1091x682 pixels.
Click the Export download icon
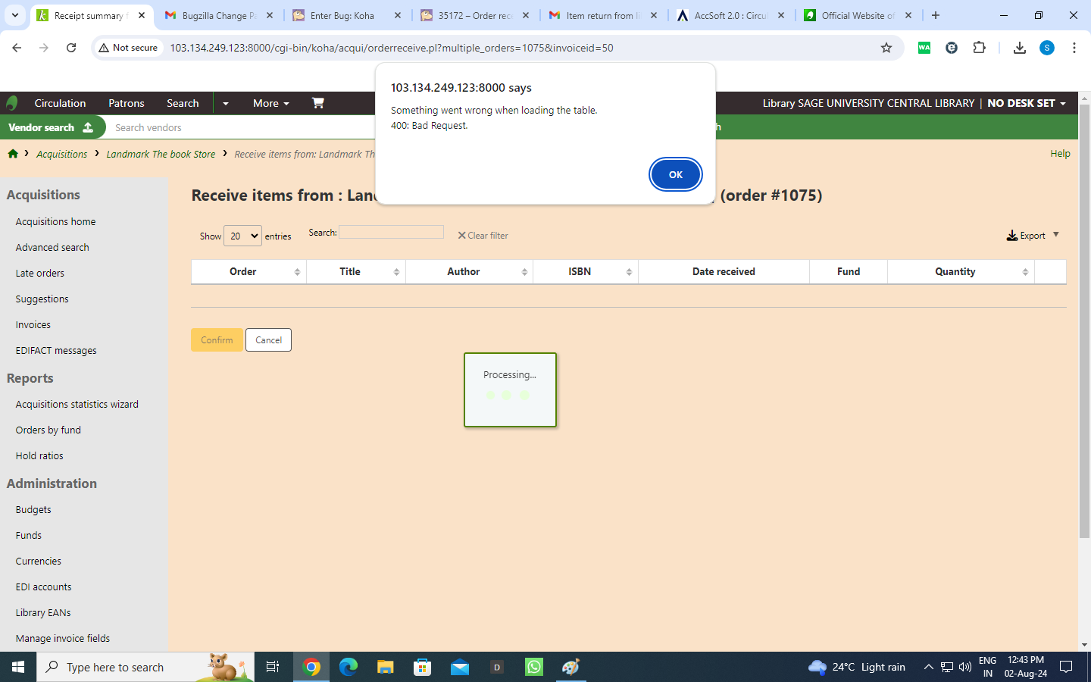coord(1011,236)
